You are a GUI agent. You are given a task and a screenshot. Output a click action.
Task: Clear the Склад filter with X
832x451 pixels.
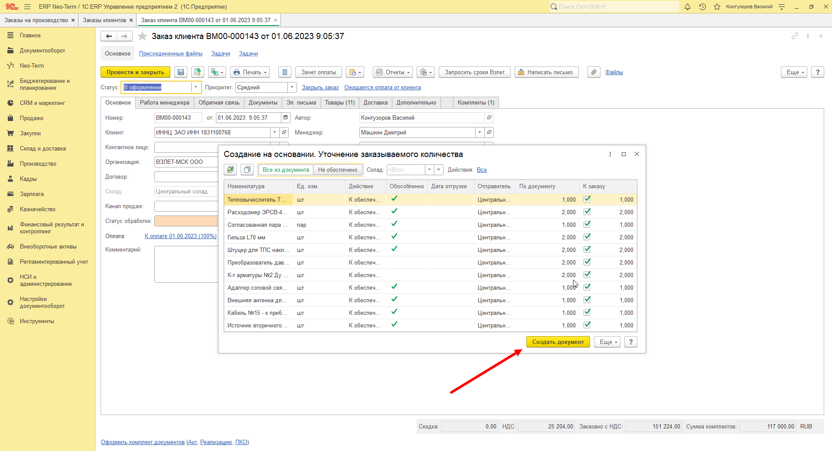coord(439,170)
